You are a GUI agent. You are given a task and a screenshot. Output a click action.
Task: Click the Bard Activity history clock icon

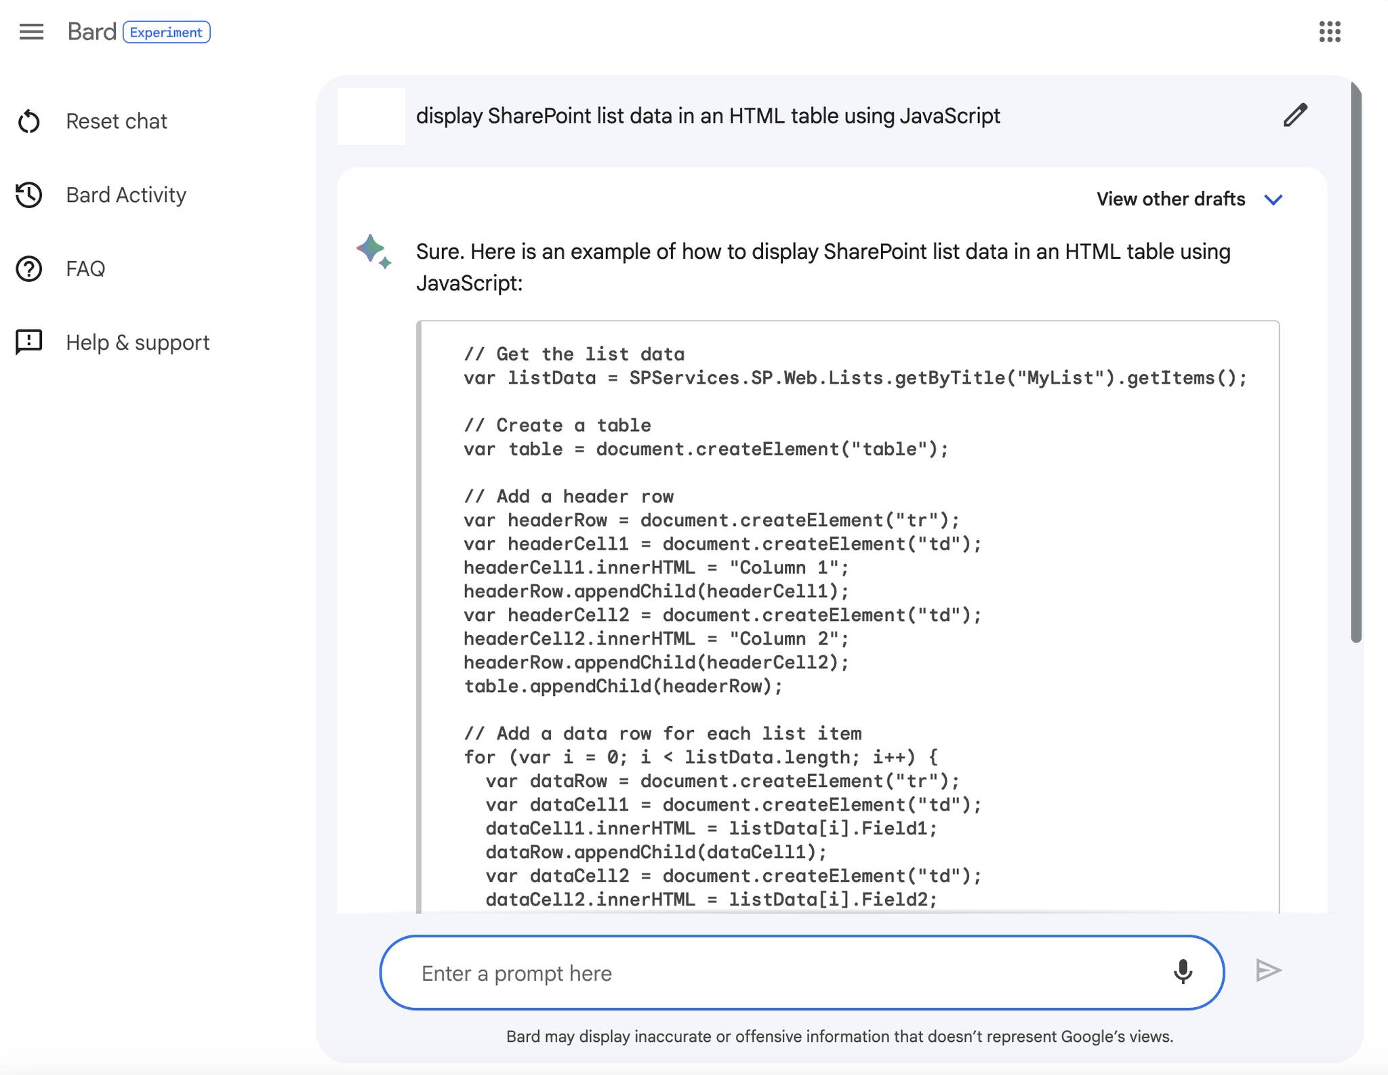(29, 195)
